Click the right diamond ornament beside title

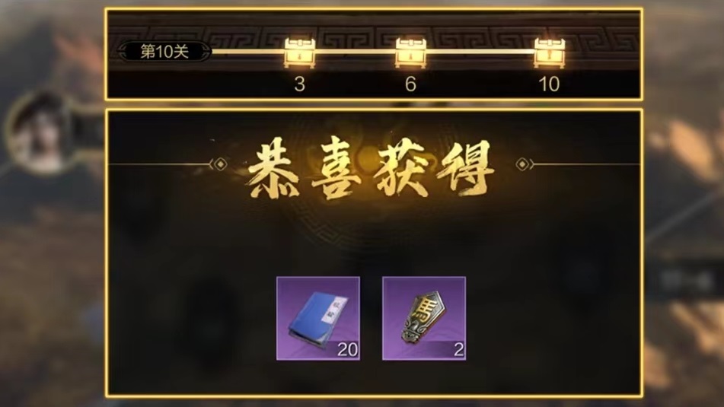(524, 164)
